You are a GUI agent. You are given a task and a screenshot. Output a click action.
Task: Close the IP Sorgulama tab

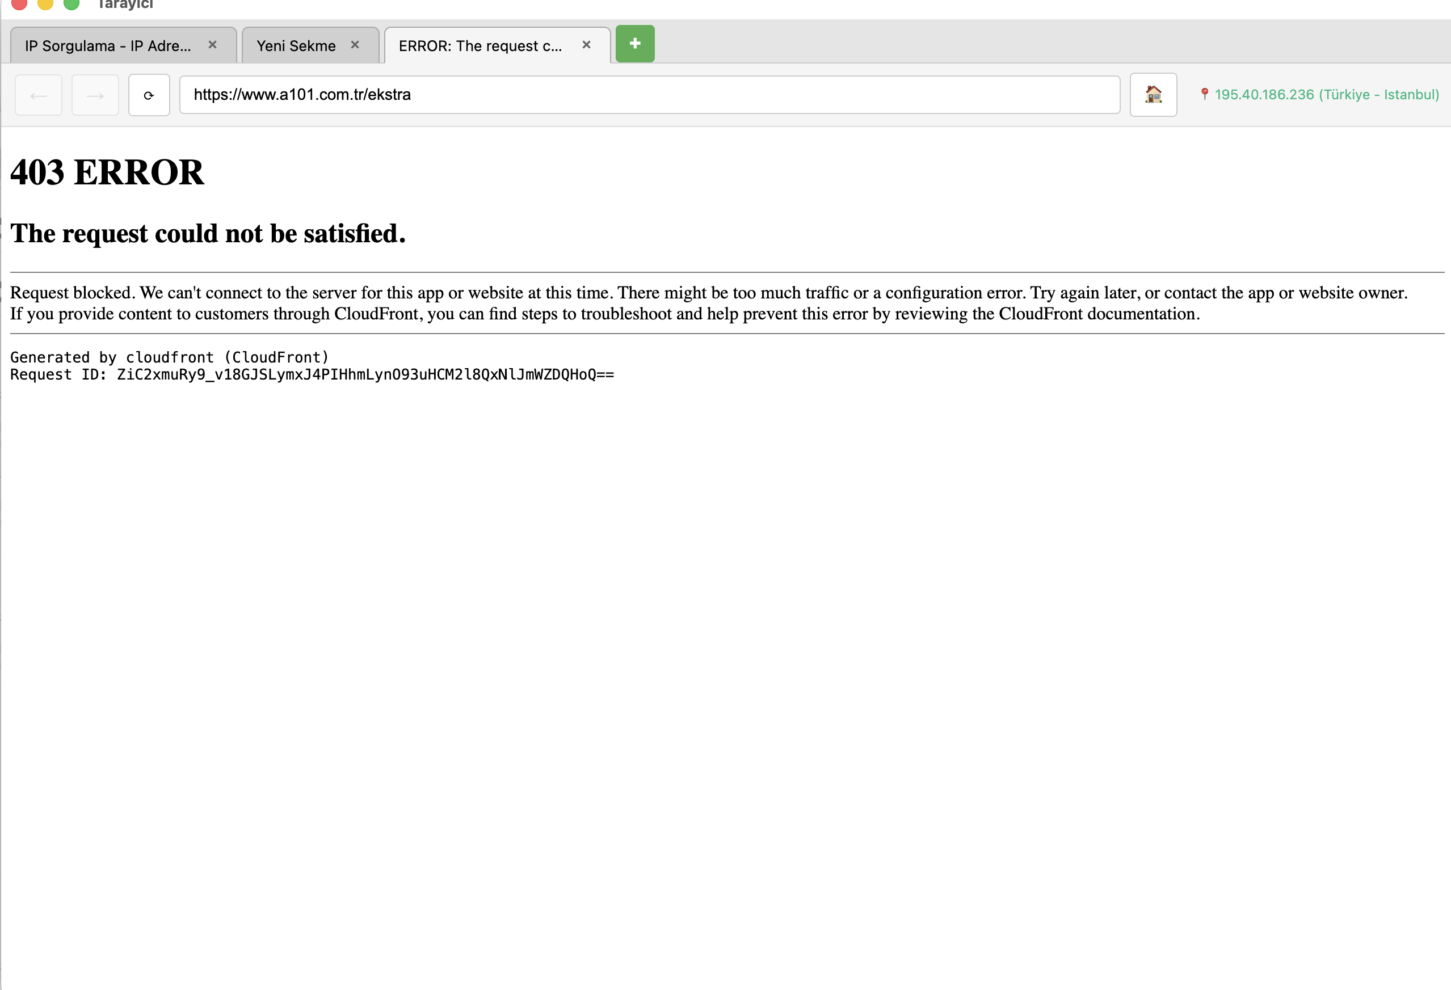coord(212,45)
